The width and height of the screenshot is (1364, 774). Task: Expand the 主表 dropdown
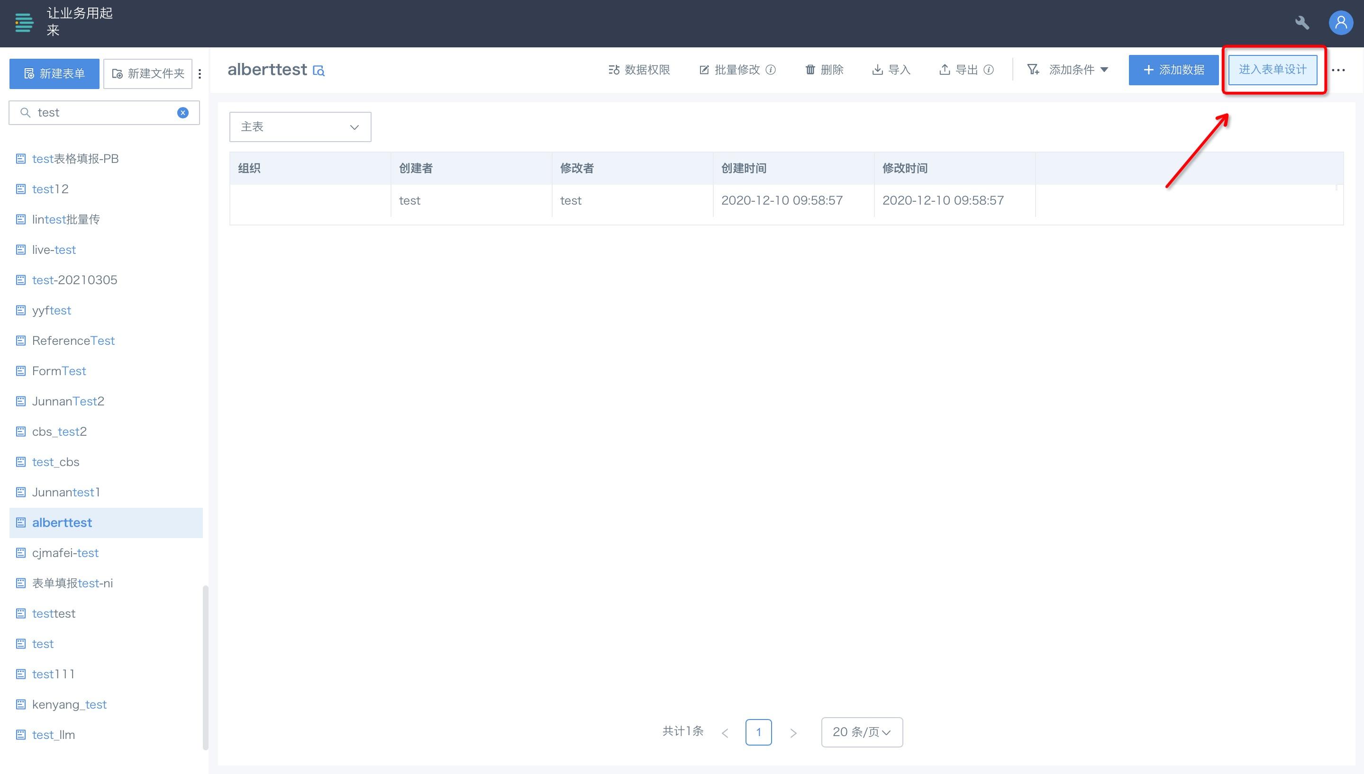(x=300, y=127)
